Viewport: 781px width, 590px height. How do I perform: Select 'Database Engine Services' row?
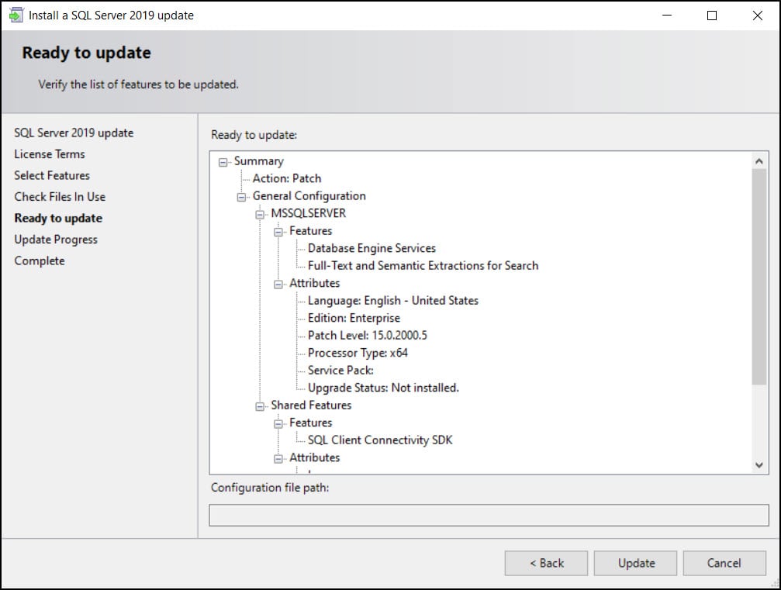click(371, 248)
